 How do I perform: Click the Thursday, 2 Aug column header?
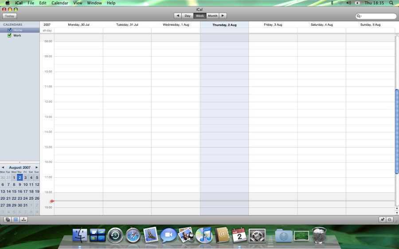pos(224,25)
